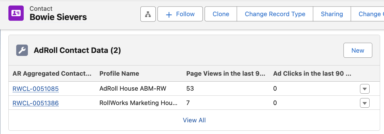Open the Sharing action
This screenshot has height=134, width=384.
tap(332, 14)
